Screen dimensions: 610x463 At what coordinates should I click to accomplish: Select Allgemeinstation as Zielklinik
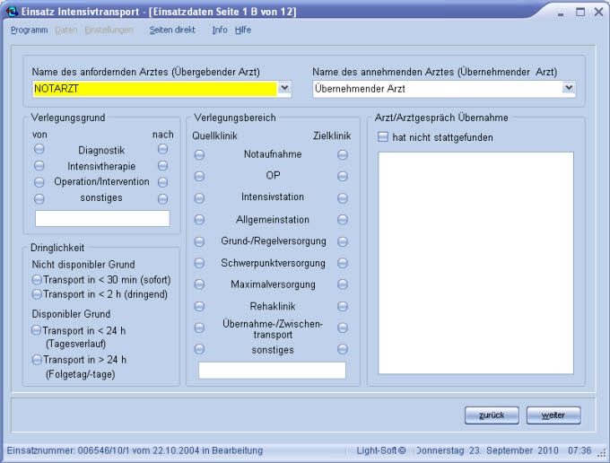343,220
